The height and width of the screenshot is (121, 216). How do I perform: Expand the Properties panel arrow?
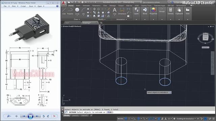point(153,19)
